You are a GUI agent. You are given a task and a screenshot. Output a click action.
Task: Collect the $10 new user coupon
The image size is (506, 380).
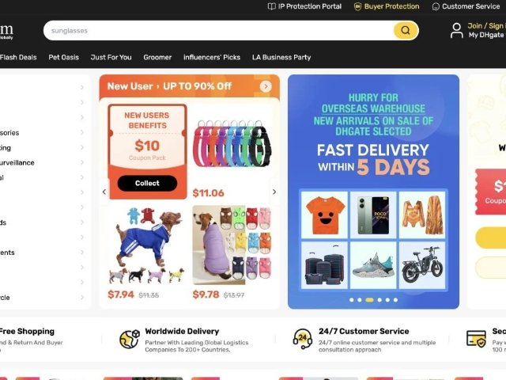pyautogui.click(x=147, y=183)
